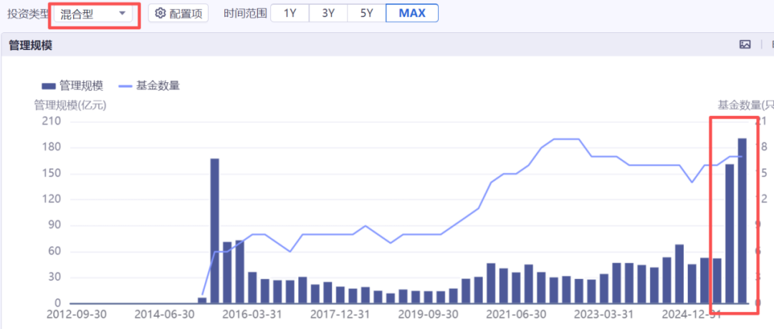
Task: Open the 混合型 investment type dropdown
Action: click(x=93, y=14)
